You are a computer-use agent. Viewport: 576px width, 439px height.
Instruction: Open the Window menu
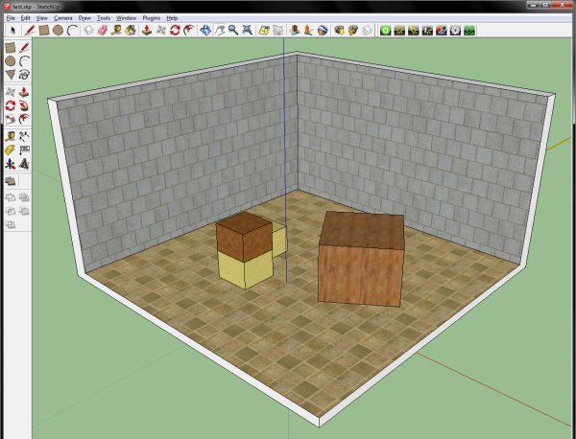(127, 18)
